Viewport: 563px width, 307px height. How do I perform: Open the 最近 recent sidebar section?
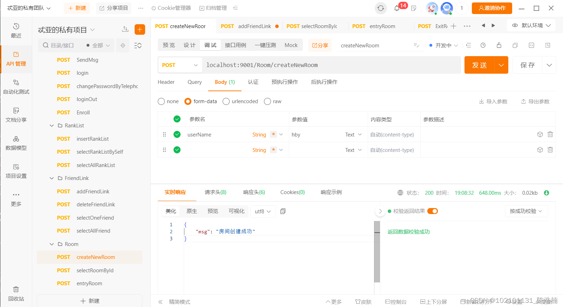point(16,31)
